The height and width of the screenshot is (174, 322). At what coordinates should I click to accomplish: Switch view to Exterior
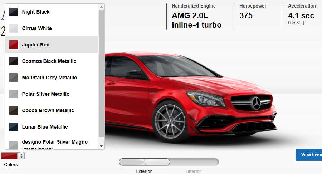pyautogui.click(x=143, y=171)
